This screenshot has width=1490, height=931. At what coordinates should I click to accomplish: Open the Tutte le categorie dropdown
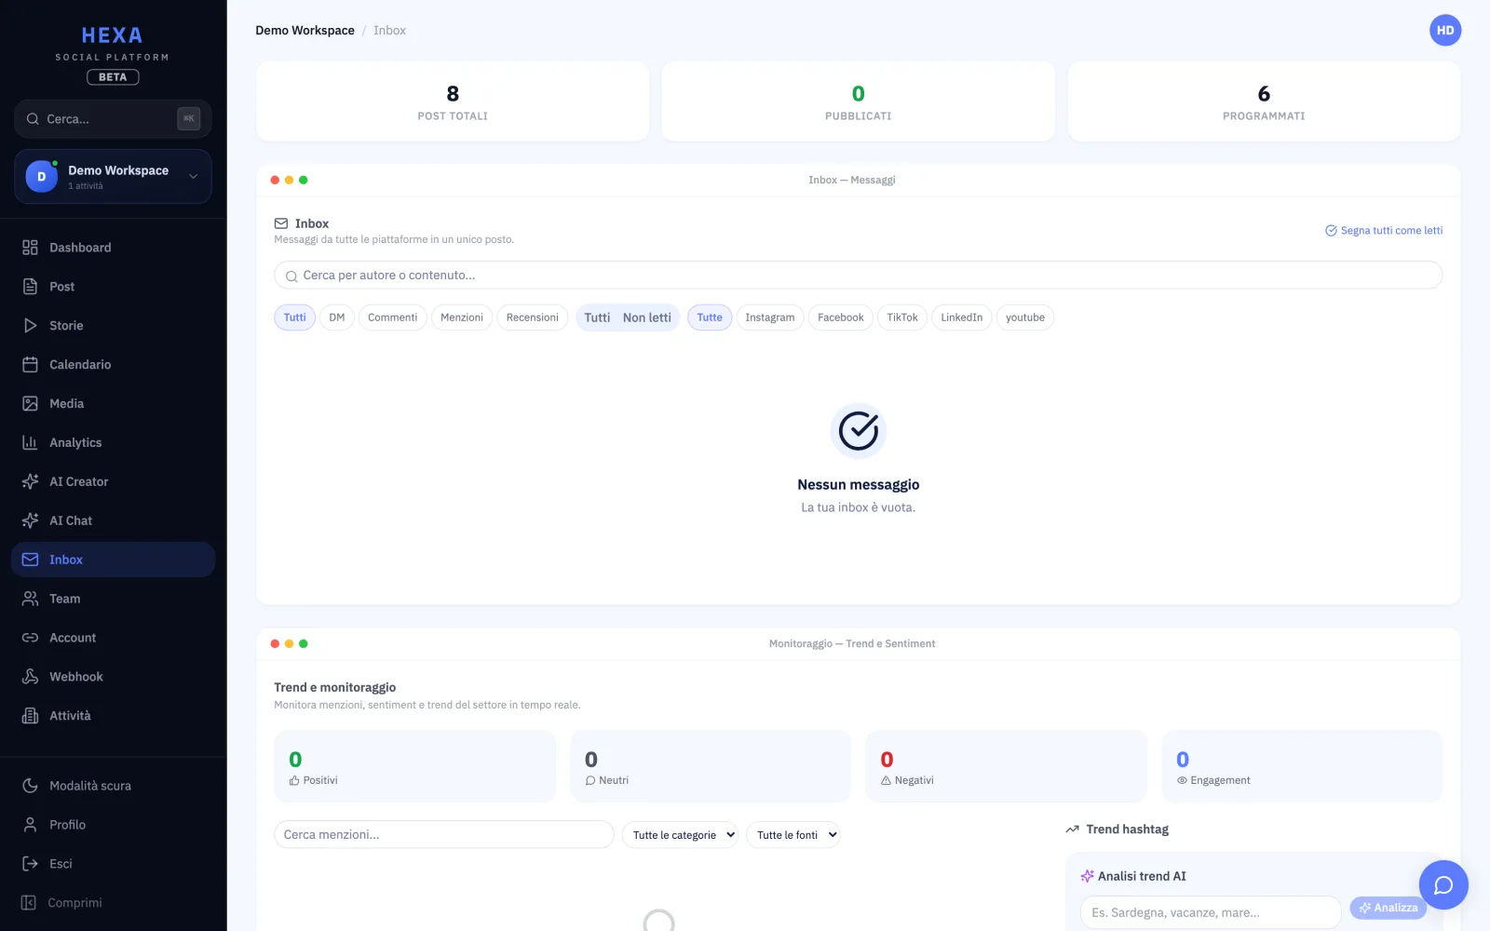pos(681,835)
